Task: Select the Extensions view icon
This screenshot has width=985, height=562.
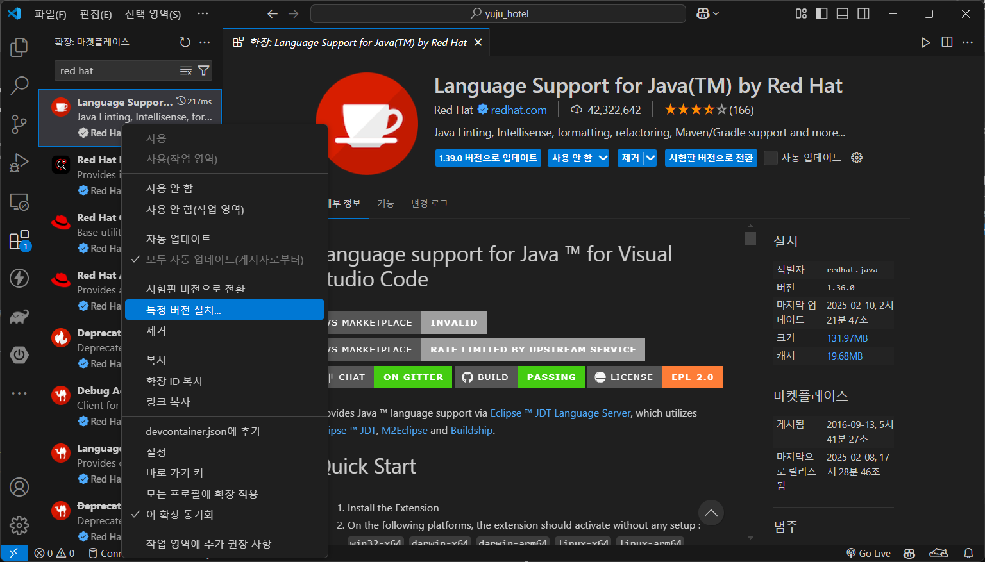Action: click(x=19, y=240)
